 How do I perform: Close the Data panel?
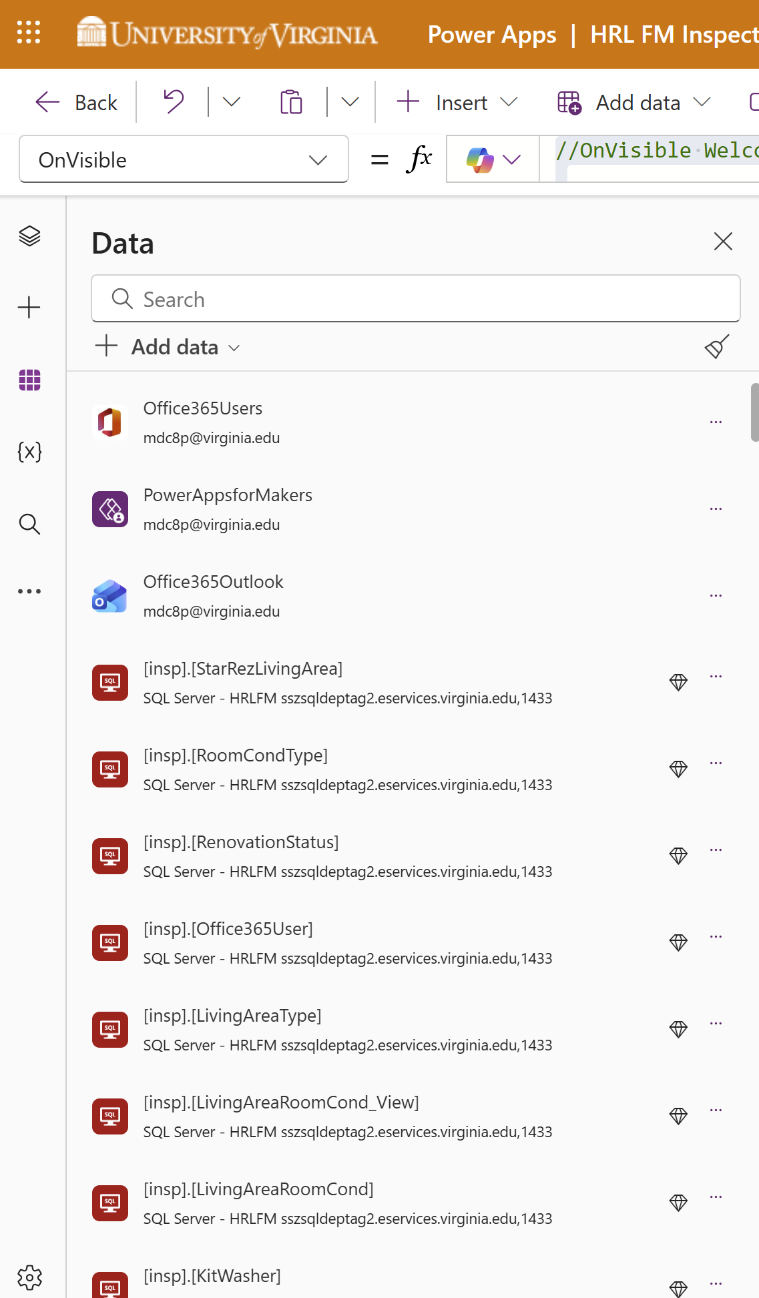[x=723, y=241]
